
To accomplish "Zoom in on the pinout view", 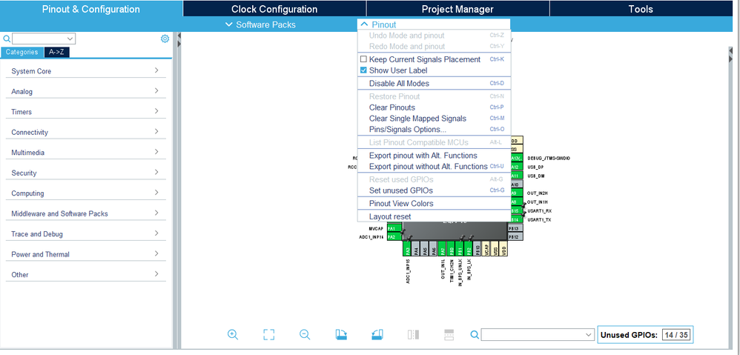I will [x=233, y=334].
